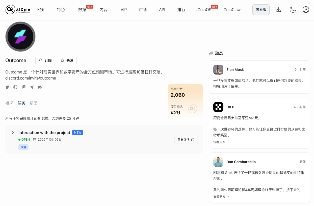314x206 pixels.
Task: Click the OKX name
Action: [x=230, y=107]
